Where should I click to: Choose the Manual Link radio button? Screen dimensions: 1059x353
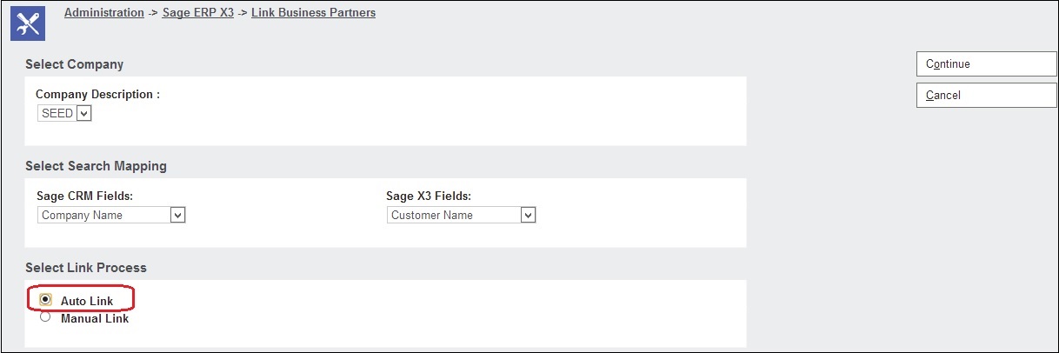pos(45,317)
